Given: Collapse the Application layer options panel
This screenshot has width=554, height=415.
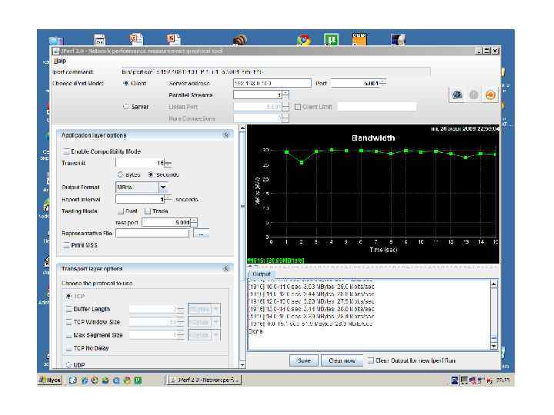Looking at the screenshot, I should click(x=226, y=134).
